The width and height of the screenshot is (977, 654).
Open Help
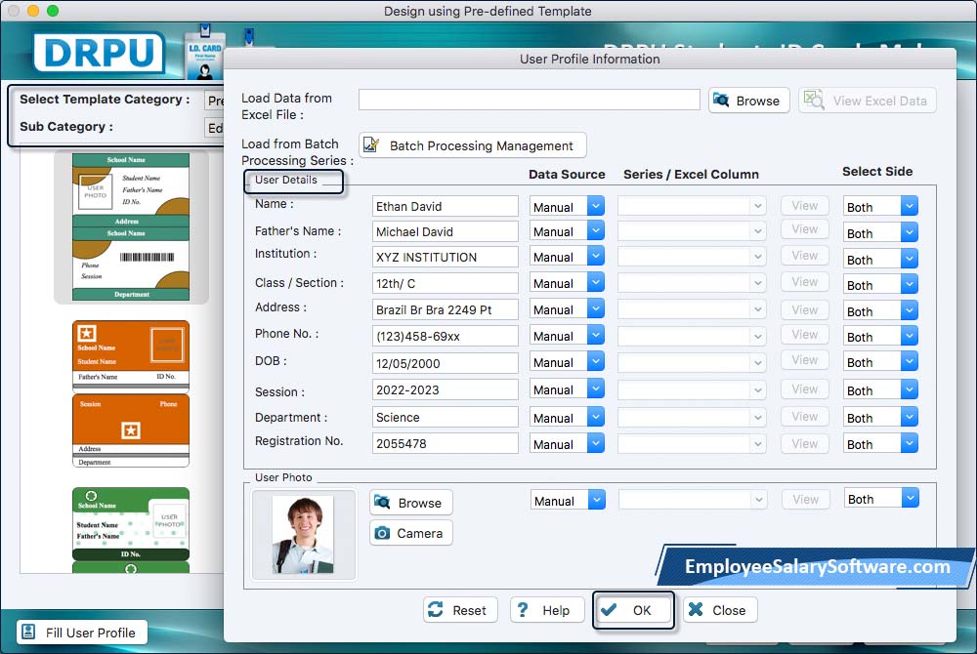coord(546,610)
